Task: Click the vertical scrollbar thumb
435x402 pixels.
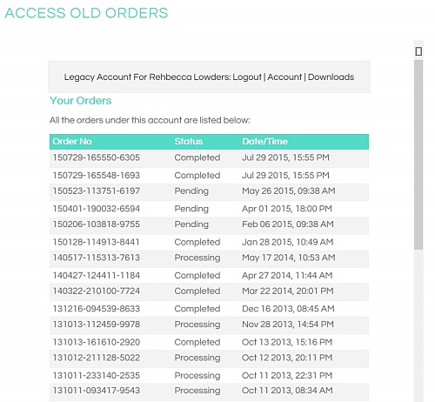Action: point(418,155)
